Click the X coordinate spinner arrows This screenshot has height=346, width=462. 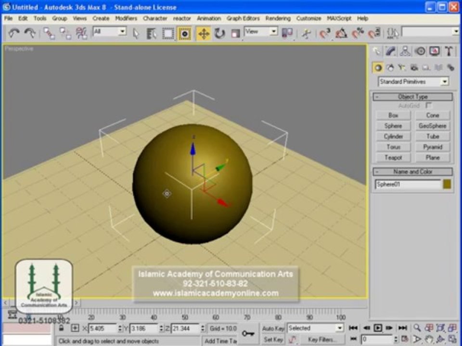click(120, 328)
